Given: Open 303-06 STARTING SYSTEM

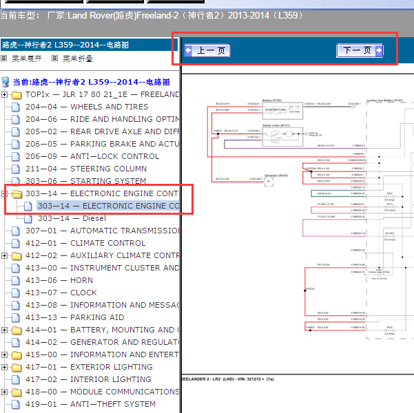Looking at the screenshot, I should pyautogui.click(x=86, y=181).
